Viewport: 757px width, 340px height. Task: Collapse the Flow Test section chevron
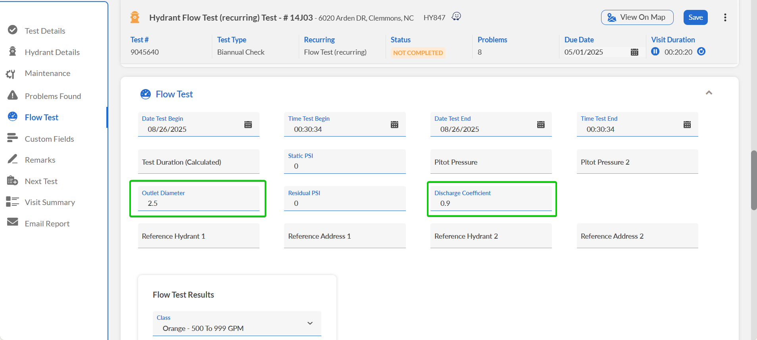point(709,93)
